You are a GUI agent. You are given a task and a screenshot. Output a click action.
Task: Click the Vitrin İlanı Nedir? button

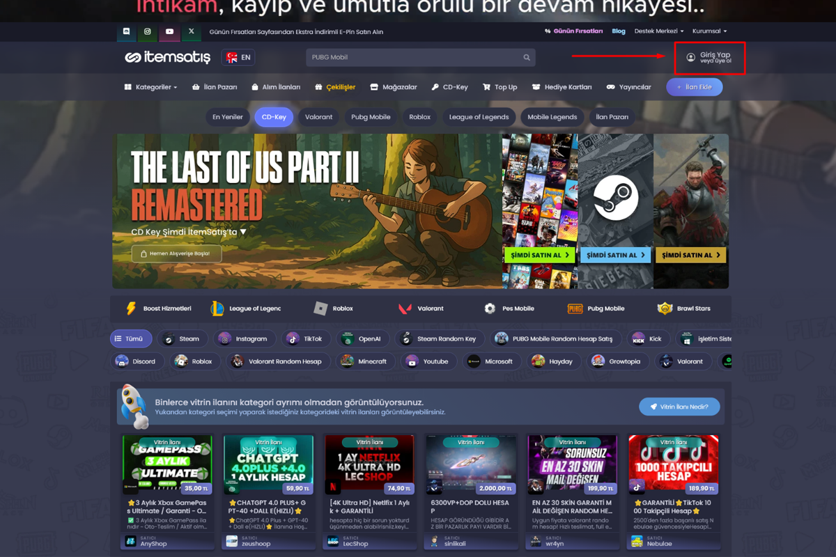[x=679, y=407]
